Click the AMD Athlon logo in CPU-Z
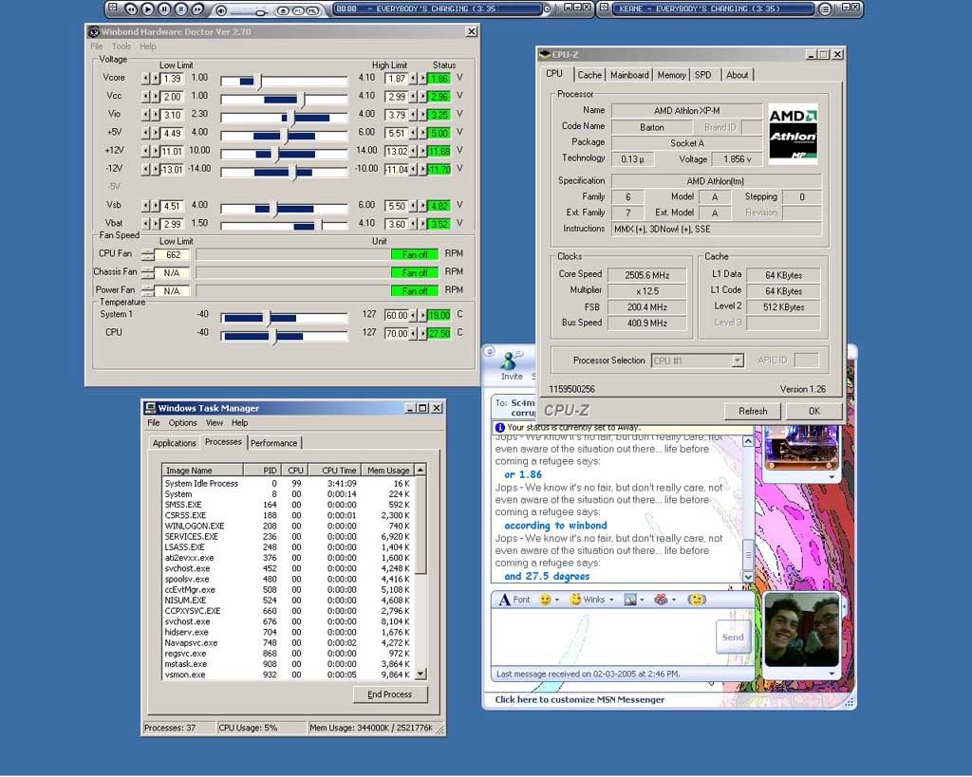This screenshot has height=777, width=972. click(793, 134)
